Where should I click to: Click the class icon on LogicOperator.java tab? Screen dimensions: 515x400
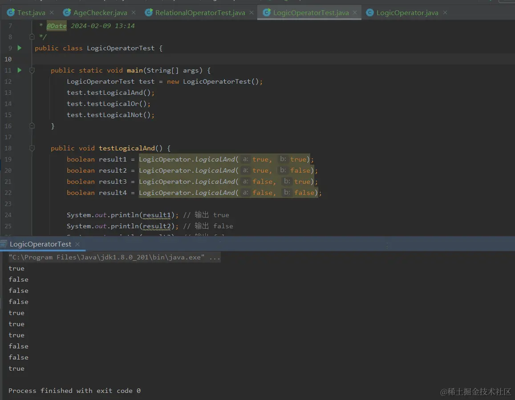coord(370,12)
